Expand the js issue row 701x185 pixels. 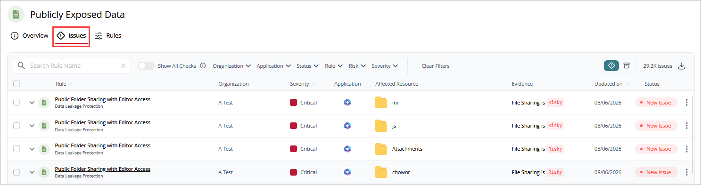[x=32, y=126]
